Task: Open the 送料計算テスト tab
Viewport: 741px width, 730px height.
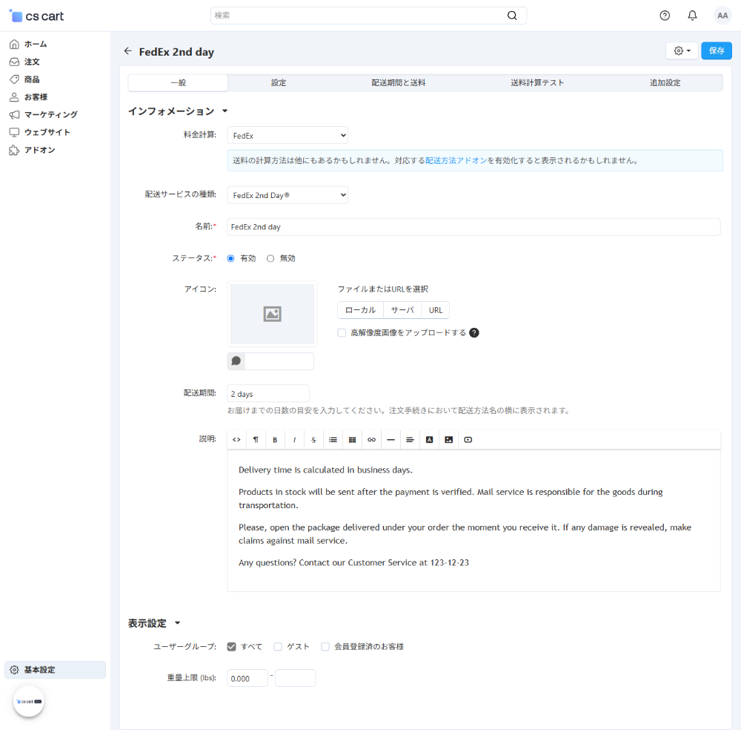Action: [x=537, y=83]
